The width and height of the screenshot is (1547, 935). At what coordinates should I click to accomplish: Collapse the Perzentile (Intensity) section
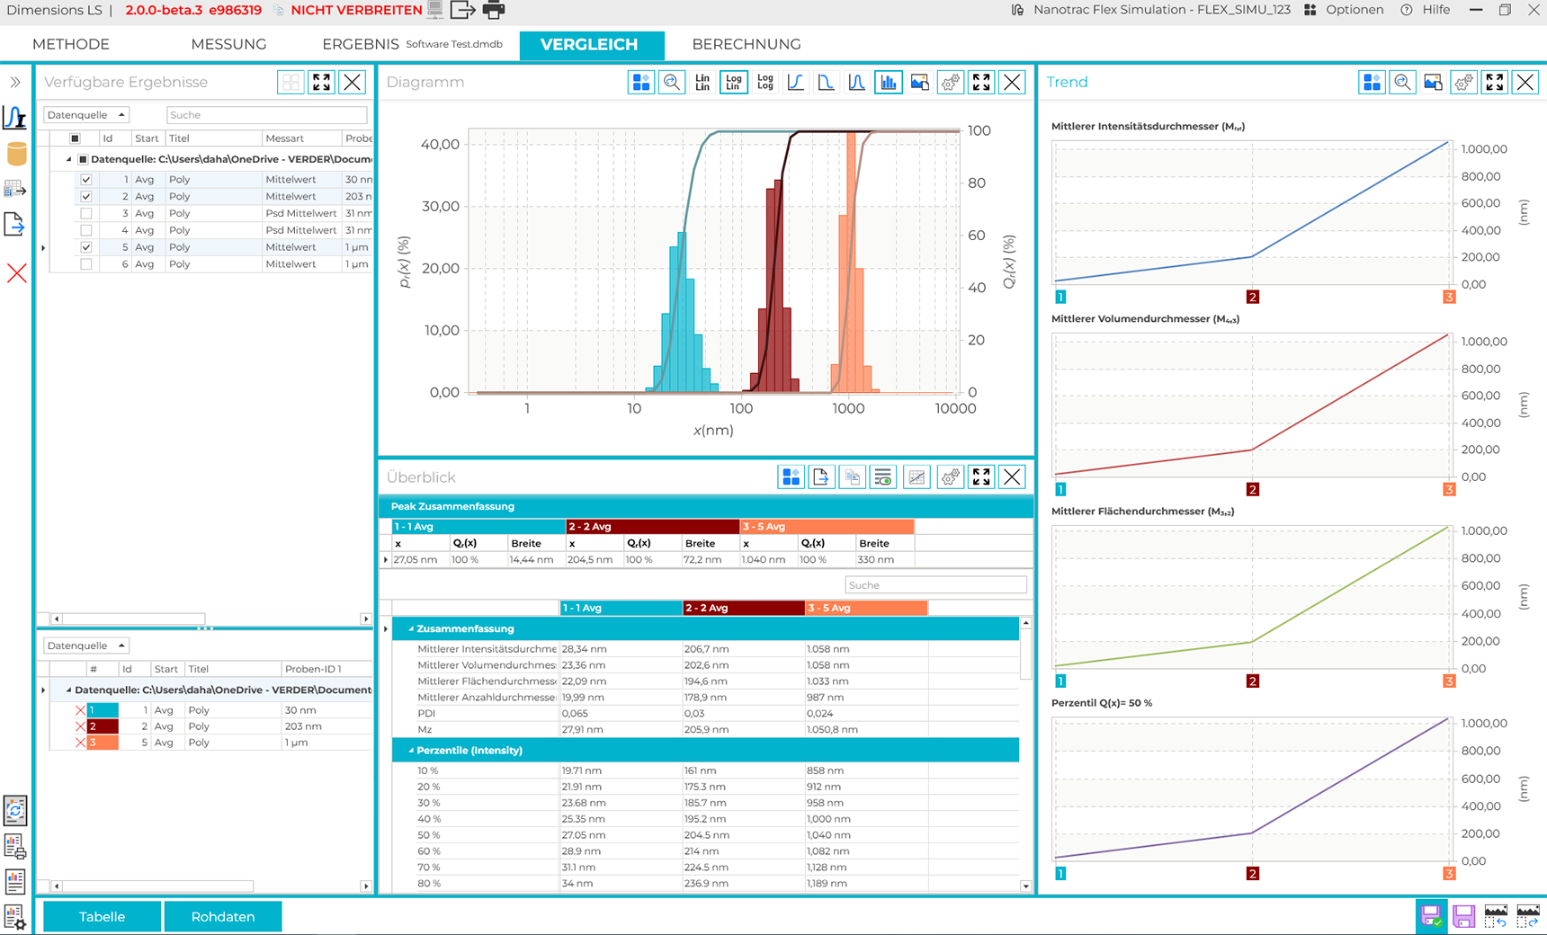(x=411, y=751)
